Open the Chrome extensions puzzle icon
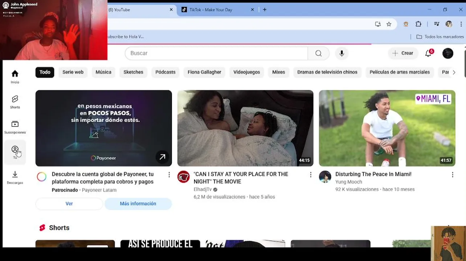466x261 pixels. [x=418, y=24]
